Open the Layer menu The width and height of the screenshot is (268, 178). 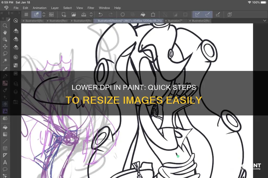pyautogui.click(x=55, y=8)
